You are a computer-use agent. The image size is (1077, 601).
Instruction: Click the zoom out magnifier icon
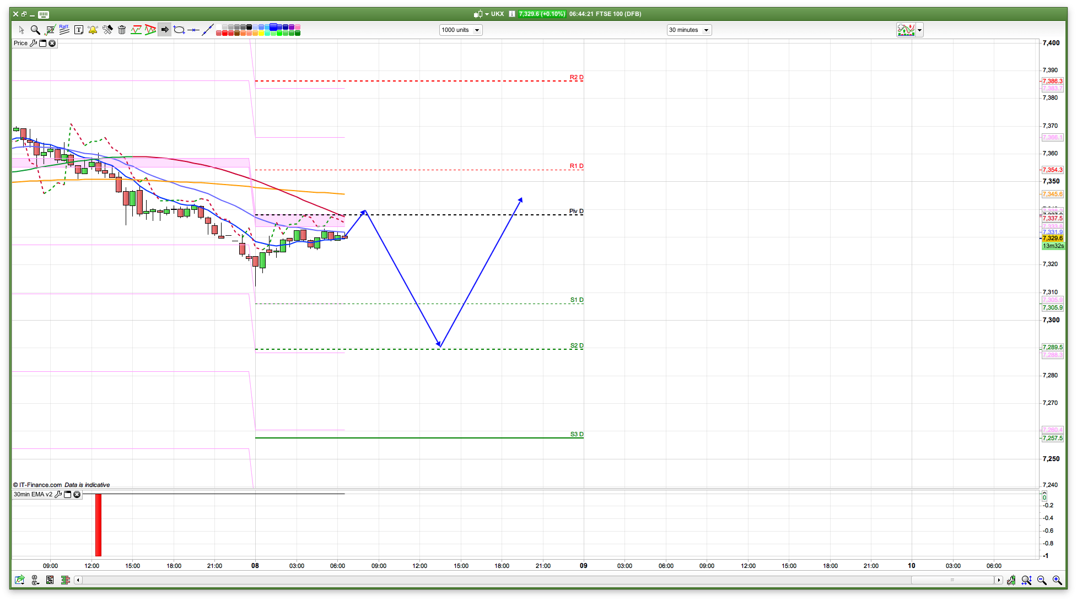tap(1042, 580)
